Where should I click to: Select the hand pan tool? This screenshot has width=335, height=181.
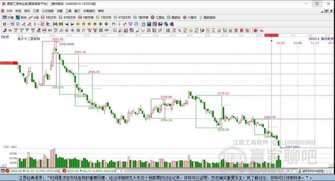tap(114, 24)
